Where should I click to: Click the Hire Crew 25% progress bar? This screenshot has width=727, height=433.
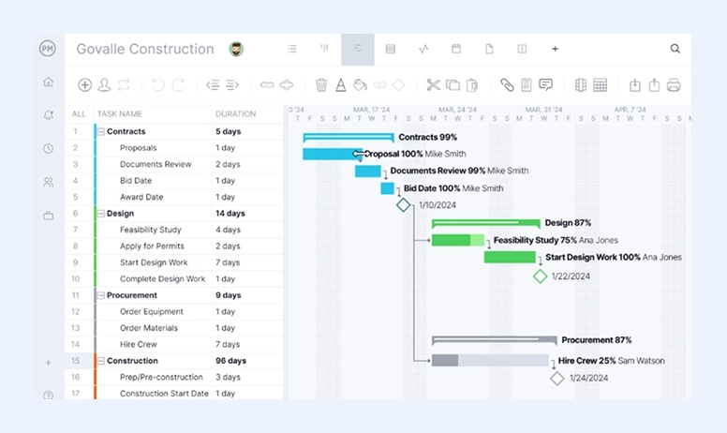point(490,360)
